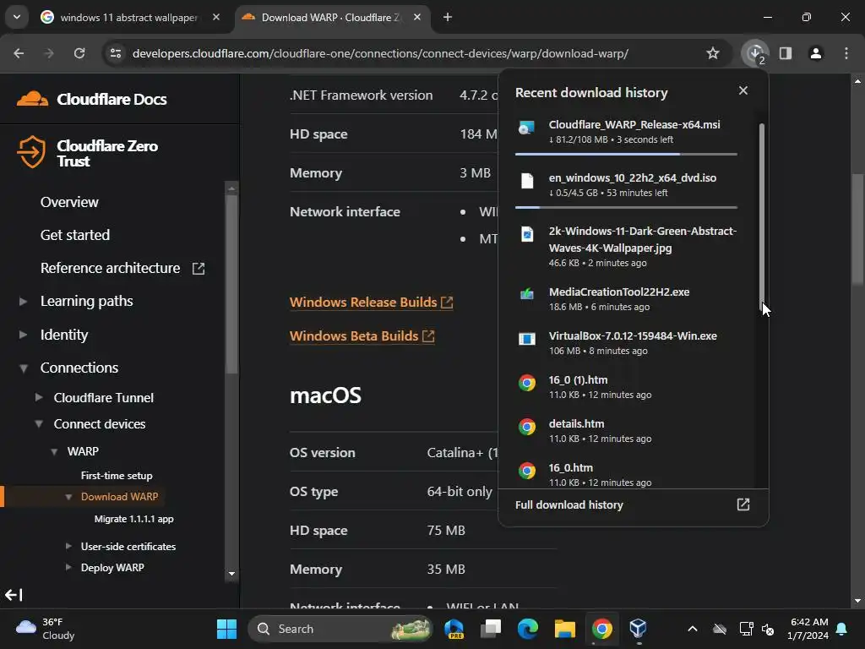865x649 pixels.
Task: View site information icon in address bar
Action: 116,53
